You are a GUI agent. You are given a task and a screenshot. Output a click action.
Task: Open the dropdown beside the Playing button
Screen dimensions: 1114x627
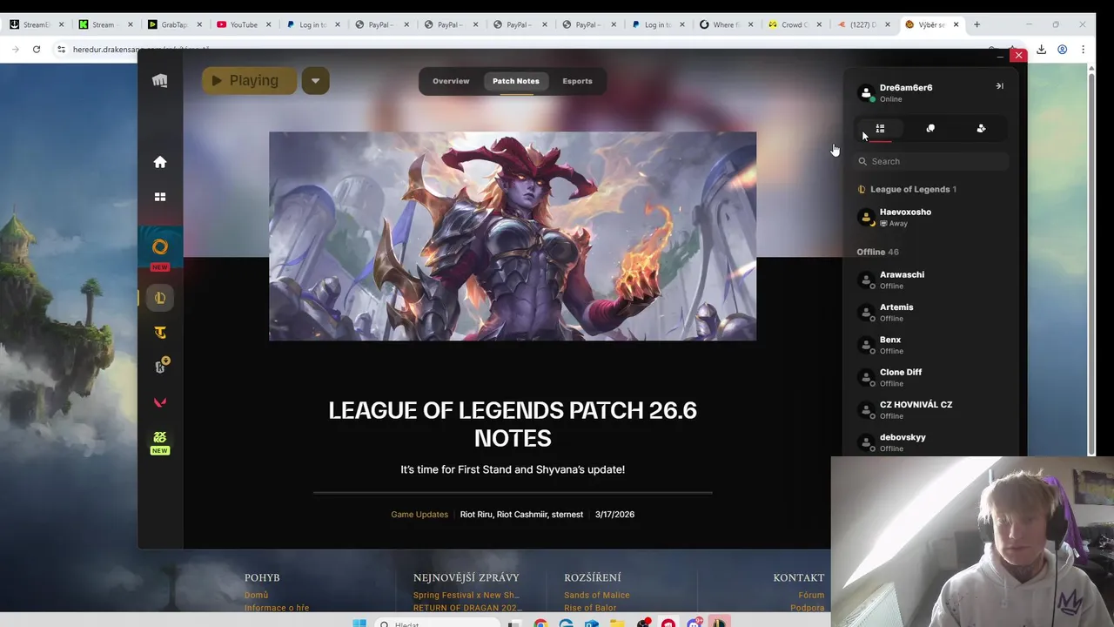(x=315, y=81)
